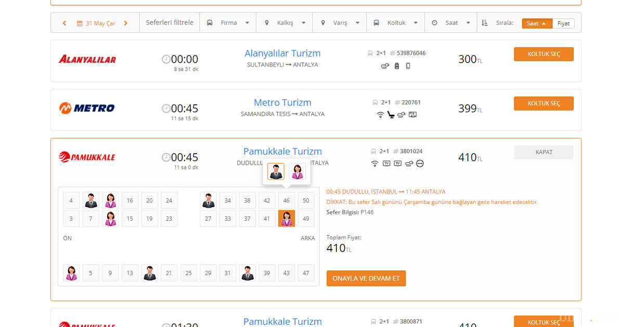Click the occupied male seat between 13 and 21
624x327 pixels.
(150, 273)
